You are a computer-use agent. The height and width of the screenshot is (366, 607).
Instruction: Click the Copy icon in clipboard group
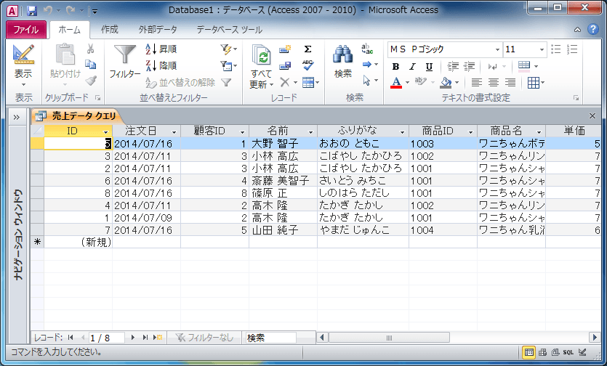point(91,65)
